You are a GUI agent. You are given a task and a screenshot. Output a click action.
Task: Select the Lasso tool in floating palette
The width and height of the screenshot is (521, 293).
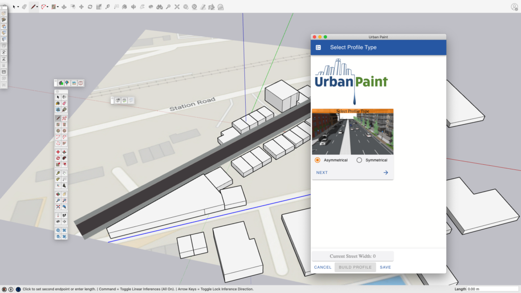coord(65,97)
